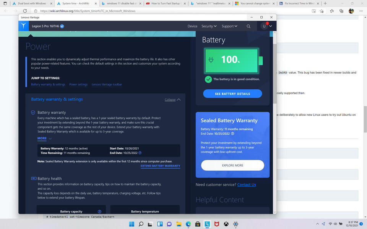The height and width of the screenshot is (229, 367).
Task: Open Widgets from the taskbar
Action: coord(160,224)
